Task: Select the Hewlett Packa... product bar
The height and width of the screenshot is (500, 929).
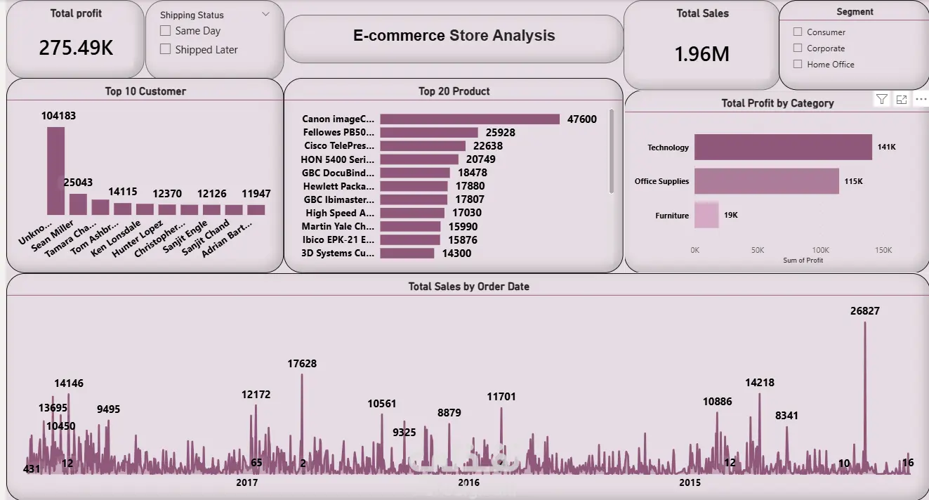Action: (414, 186)
